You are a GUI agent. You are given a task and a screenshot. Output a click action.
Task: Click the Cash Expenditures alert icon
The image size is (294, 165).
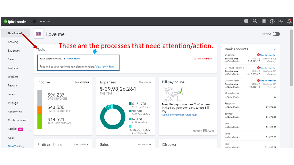(258, 68)
